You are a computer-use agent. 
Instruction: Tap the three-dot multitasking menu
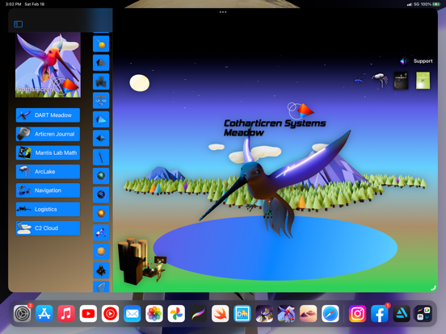223,12
